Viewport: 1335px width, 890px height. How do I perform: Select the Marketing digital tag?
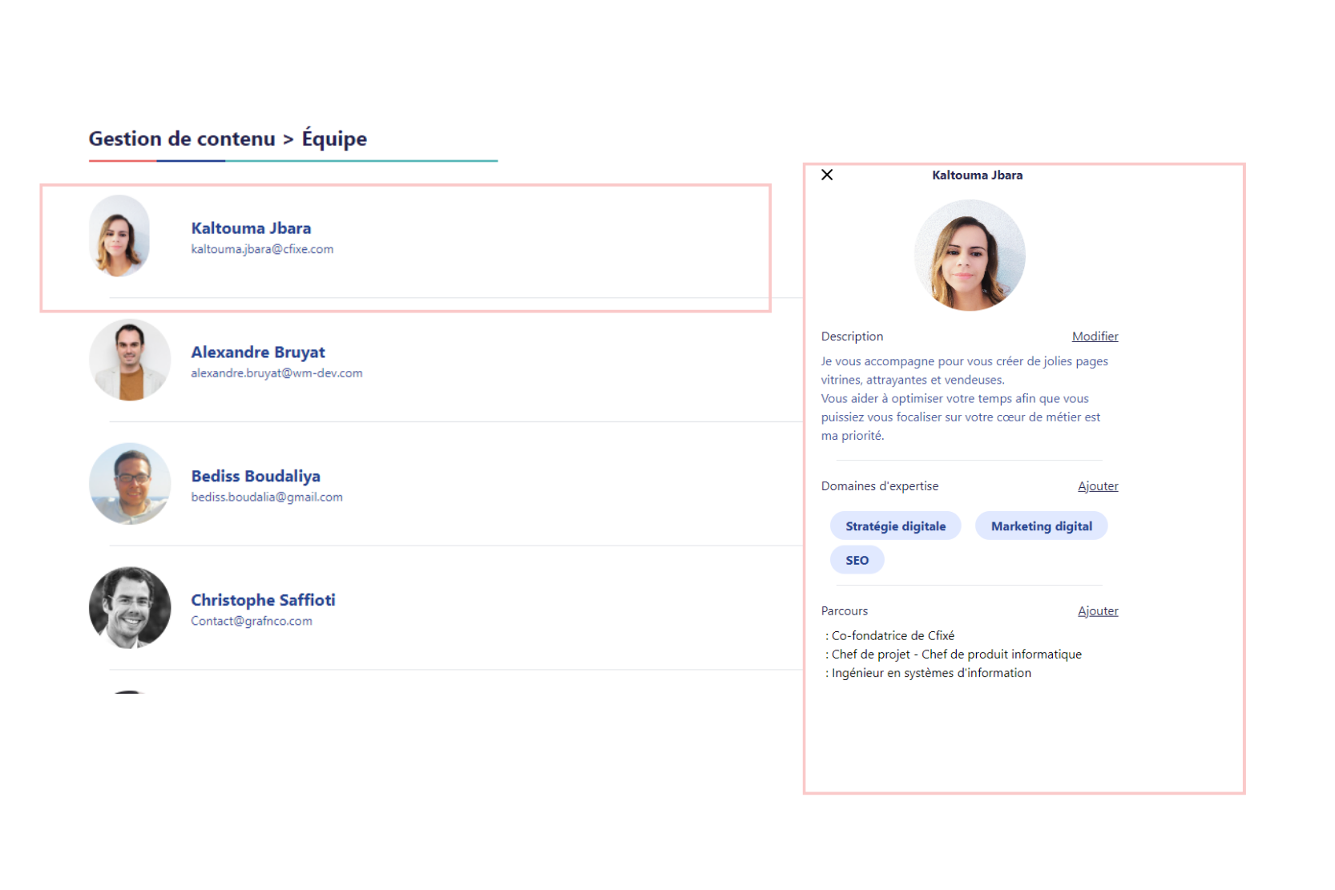[1041, 526]
